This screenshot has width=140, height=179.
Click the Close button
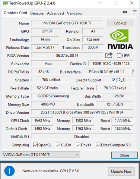point(124,155)
